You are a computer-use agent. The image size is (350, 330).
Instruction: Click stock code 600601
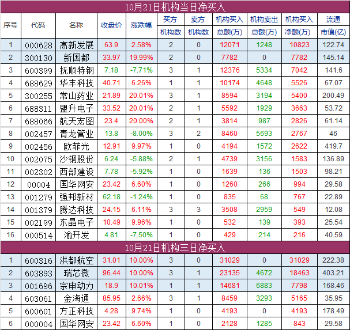(39, 312)
